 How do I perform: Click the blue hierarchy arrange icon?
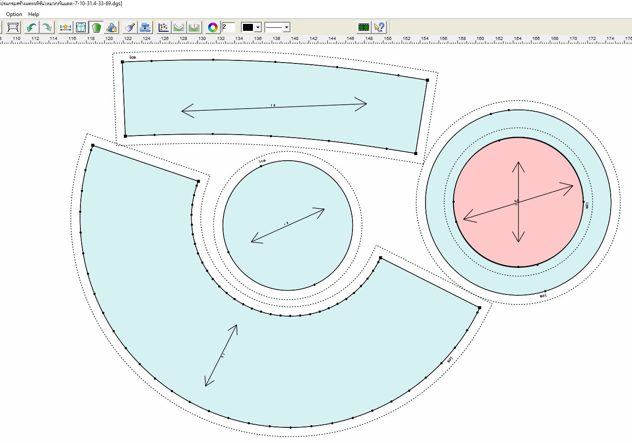click(145, 27)
